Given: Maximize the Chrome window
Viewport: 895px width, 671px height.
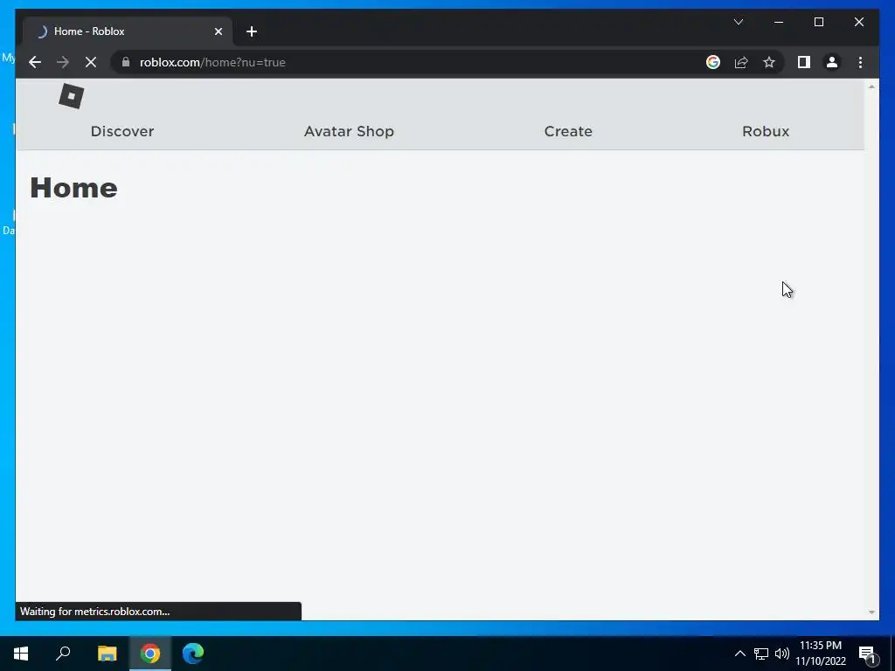Looking at the screenshot, I should (818, 22).
